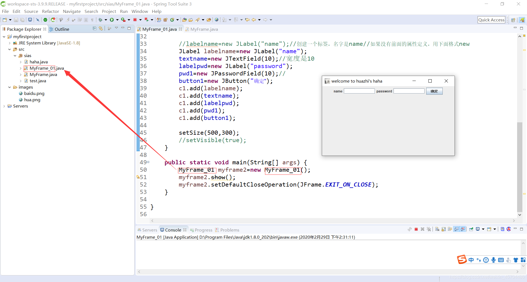Click the New file toolbar icon
This screenshot has height=282, width=527.
[x=5, y=20]
